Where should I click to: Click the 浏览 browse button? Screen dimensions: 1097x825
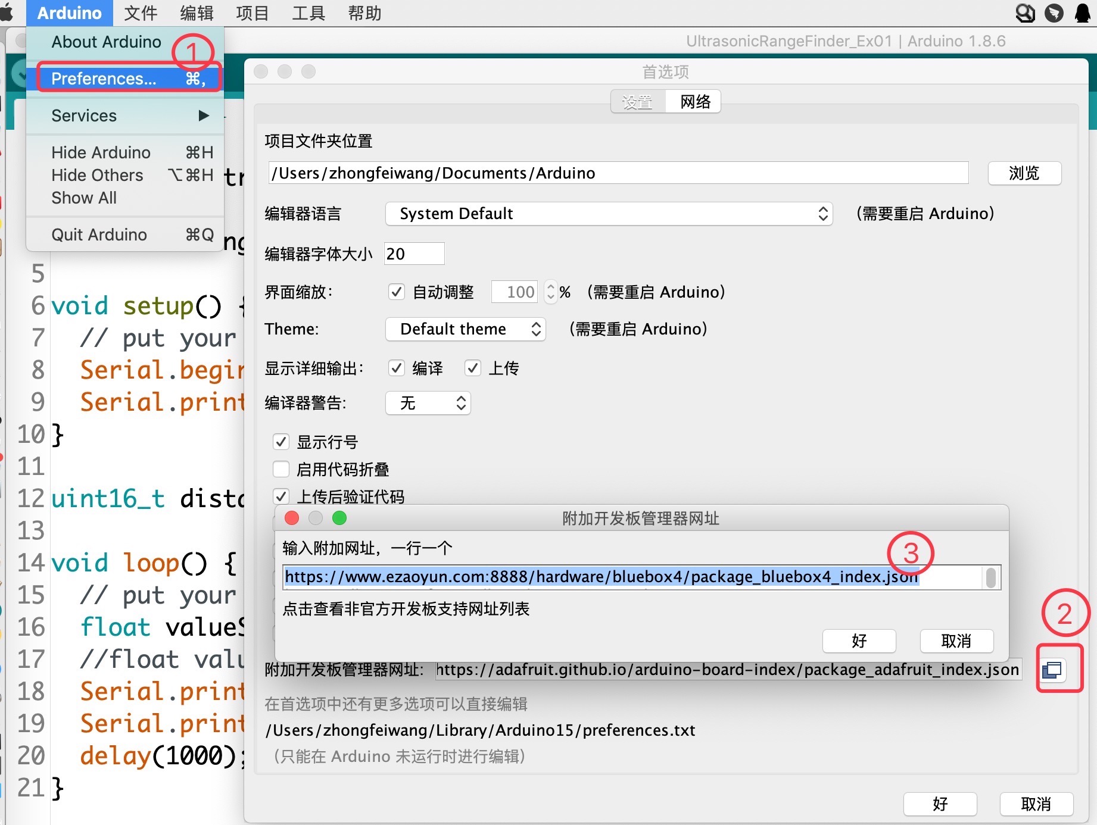(x=1024, y=173)
